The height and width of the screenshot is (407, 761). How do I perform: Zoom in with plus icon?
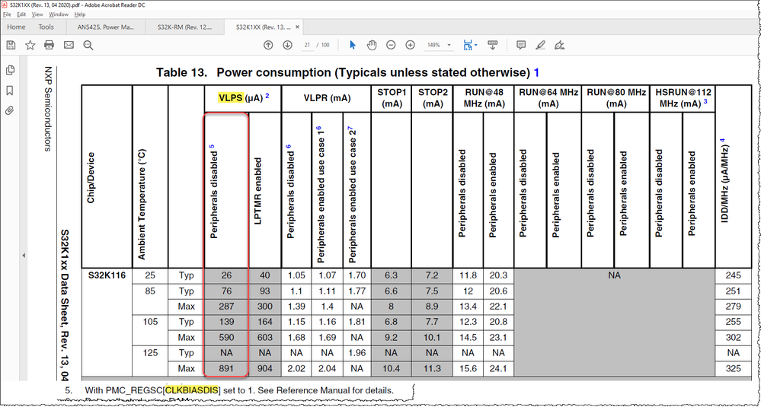click(410, 45)
